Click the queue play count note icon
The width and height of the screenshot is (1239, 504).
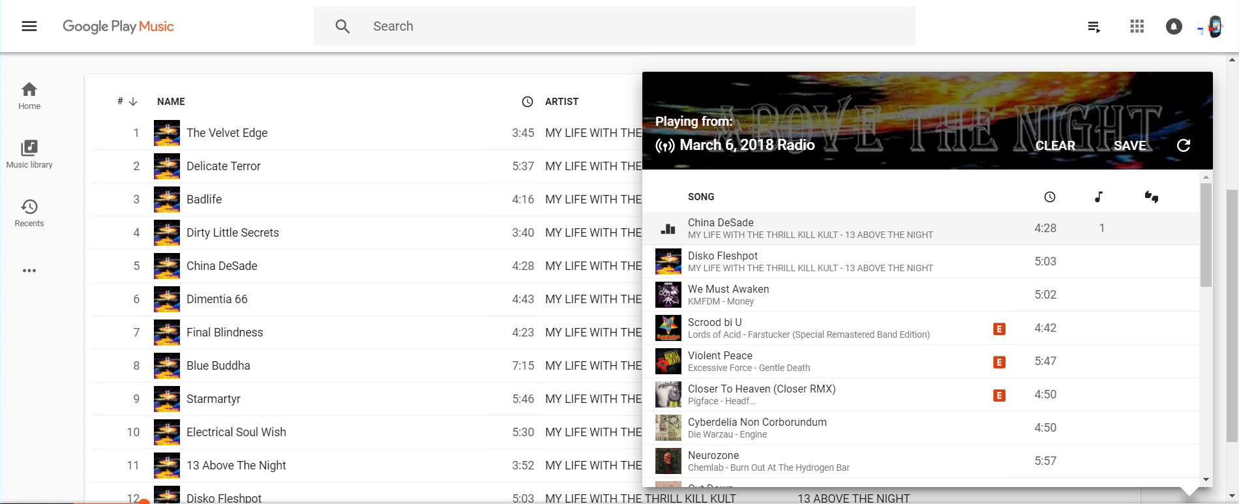pyautogui.click(x=1099, y=197)
